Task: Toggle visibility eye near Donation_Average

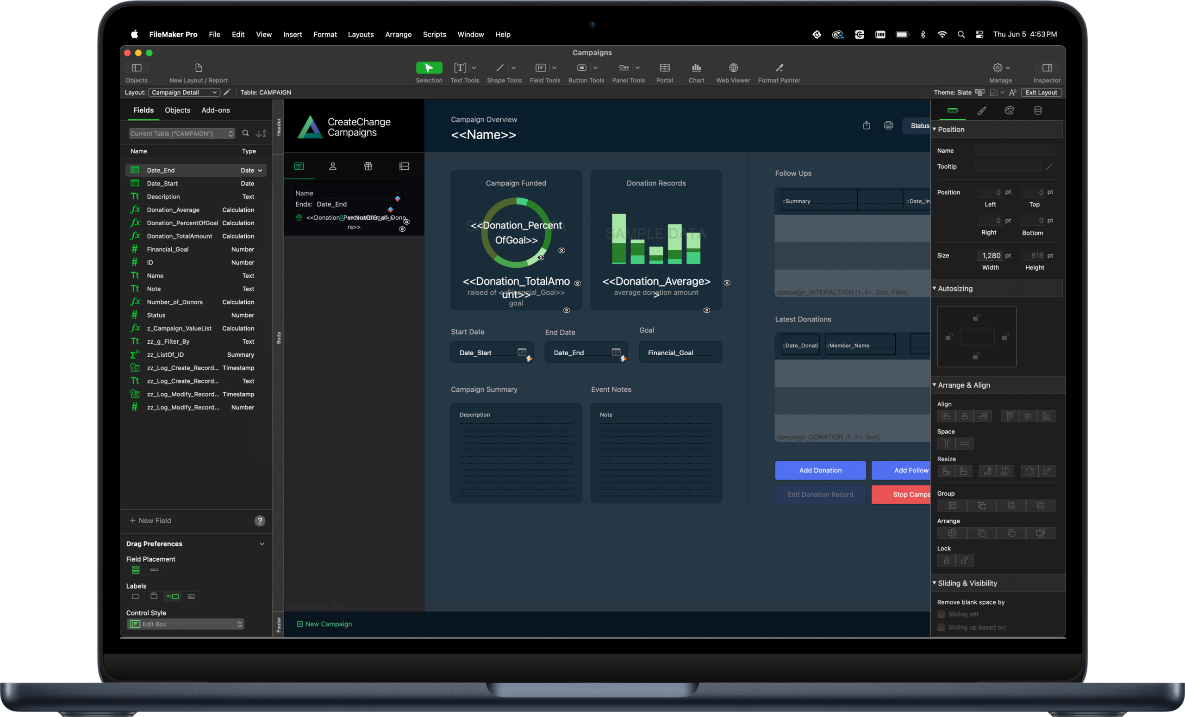Action: pos(727,283)
